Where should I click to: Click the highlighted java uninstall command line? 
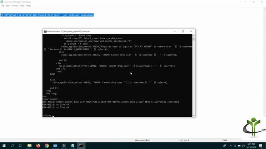coord(47,15)
